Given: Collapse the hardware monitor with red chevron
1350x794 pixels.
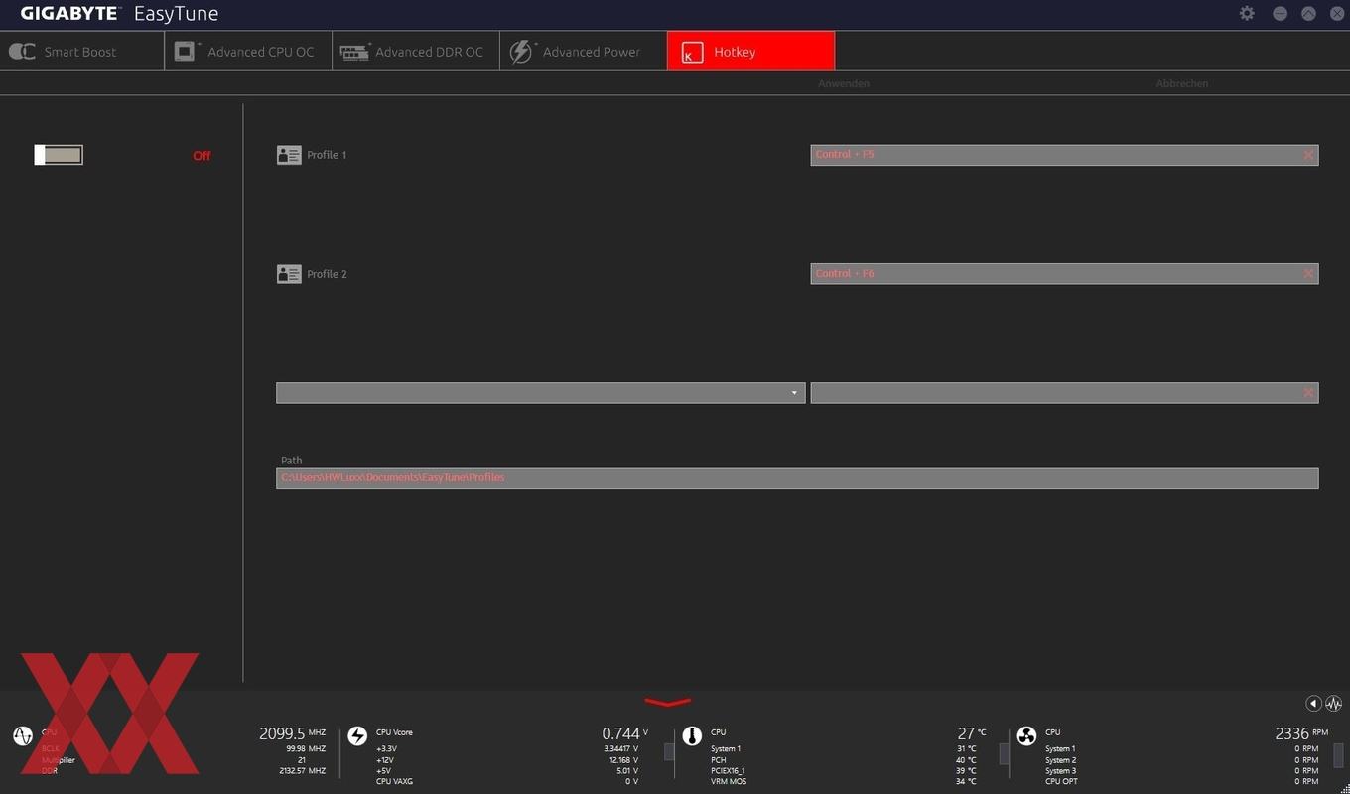Looking at the screenshot, I should click(x=668, y=703).
